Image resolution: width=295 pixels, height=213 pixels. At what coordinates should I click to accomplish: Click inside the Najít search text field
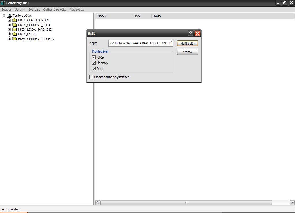coord(141,43)
